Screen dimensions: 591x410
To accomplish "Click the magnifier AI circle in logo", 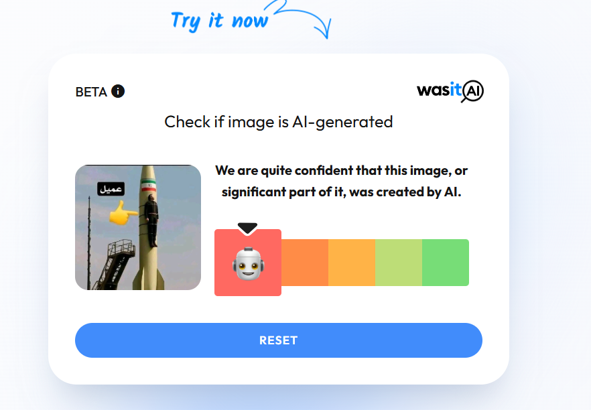I will 472,91.
